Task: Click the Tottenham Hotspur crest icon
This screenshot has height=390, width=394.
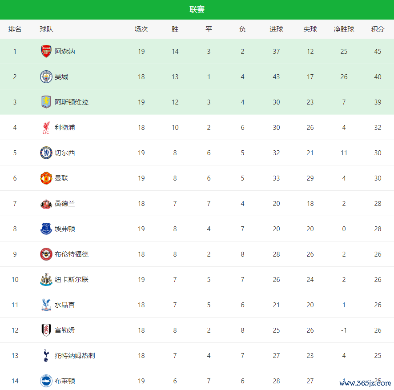Action: tap(46, 356)
